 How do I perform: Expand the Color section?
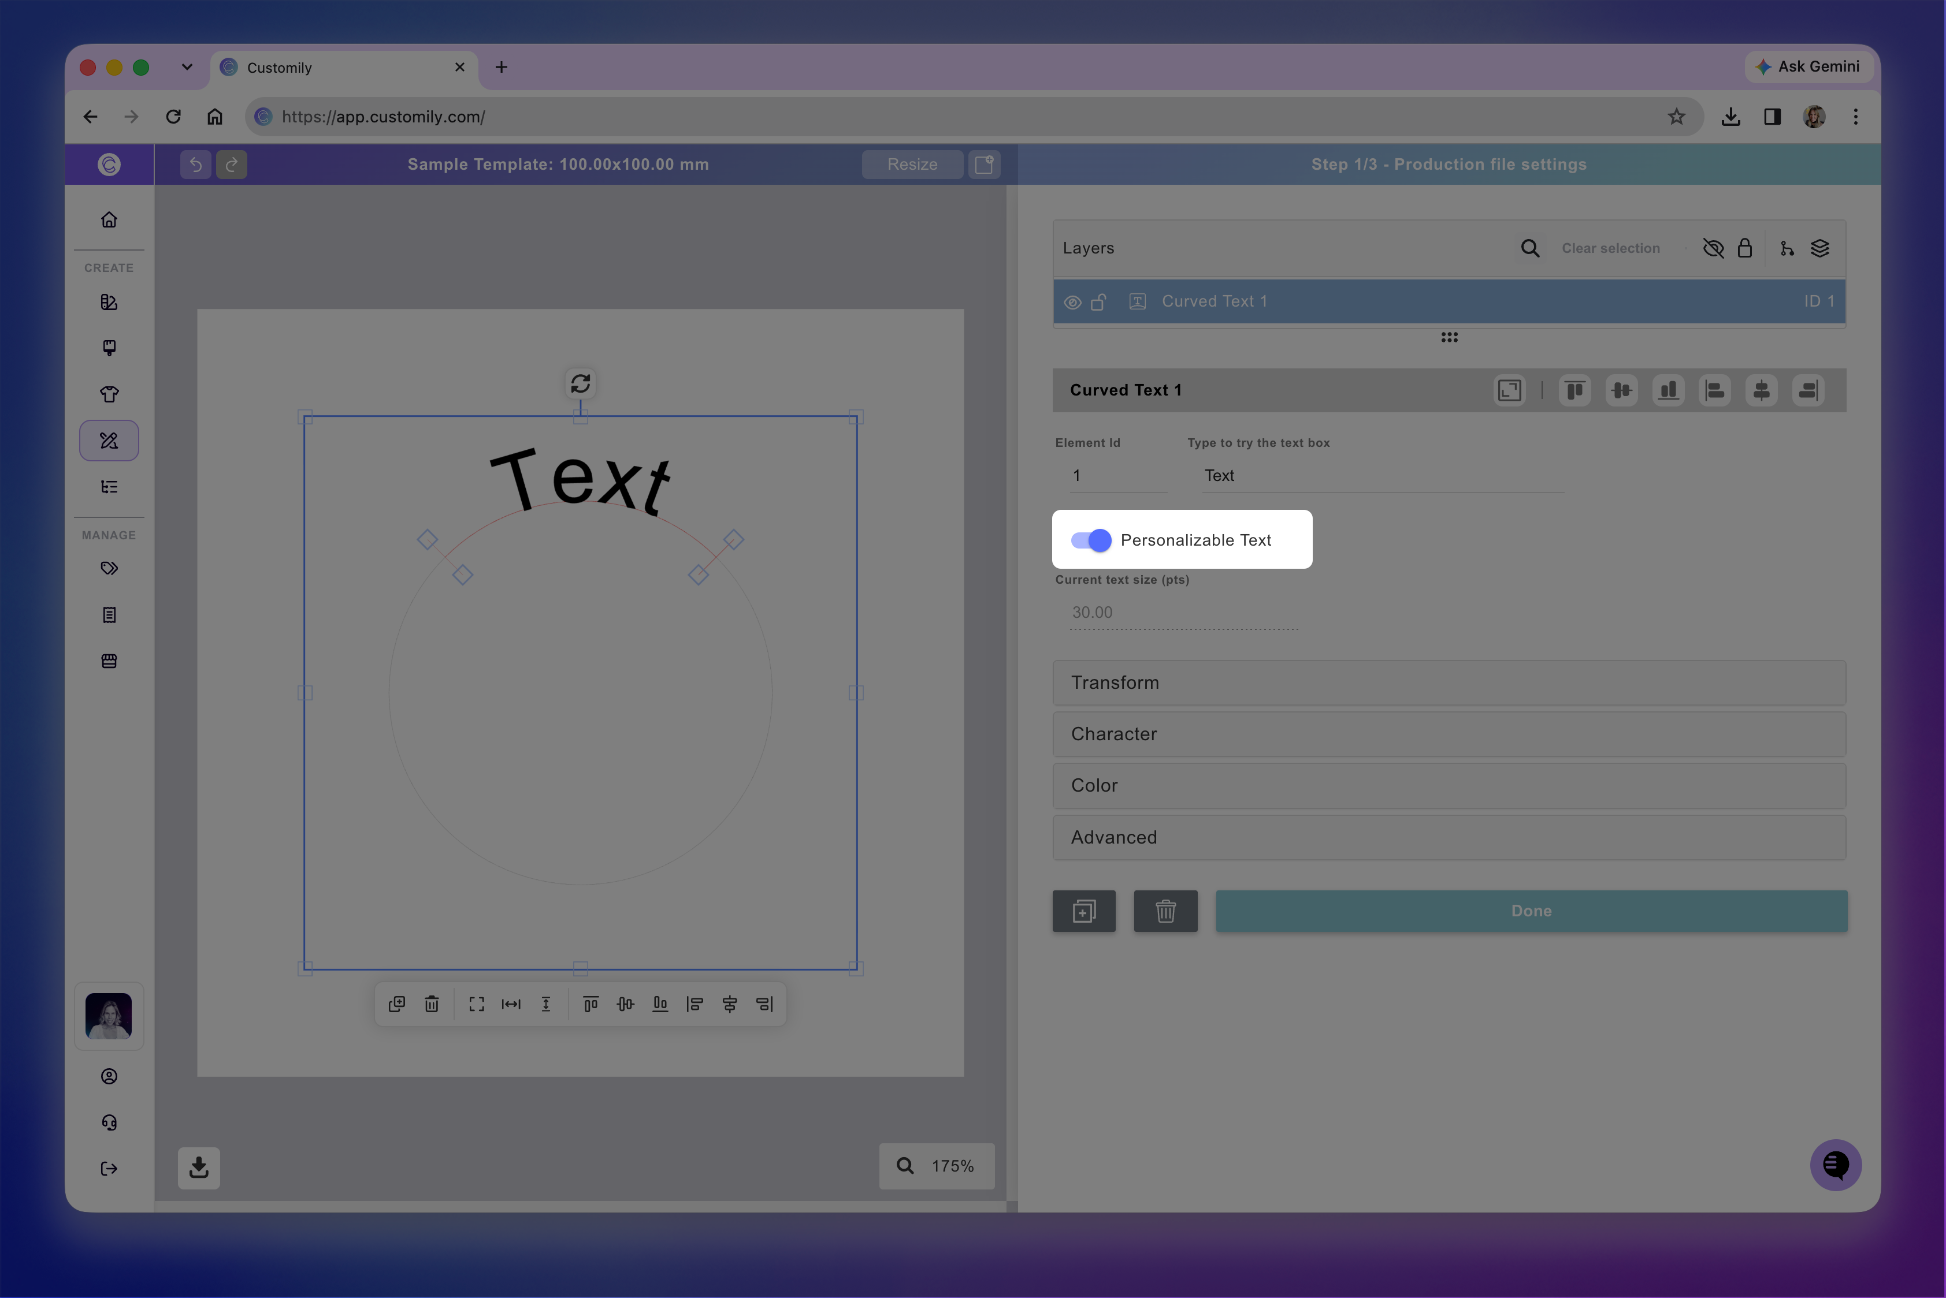click(1449, 786)
